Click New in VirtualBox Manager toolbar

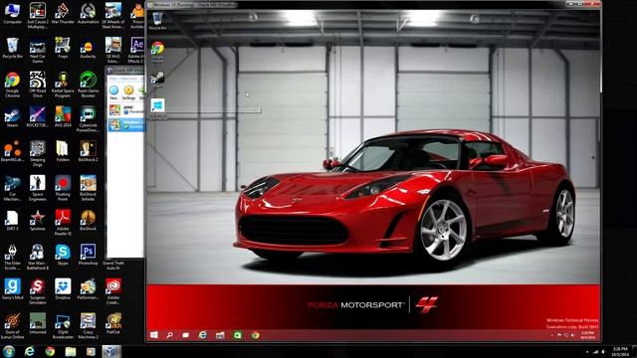click(x=113, y=92)
